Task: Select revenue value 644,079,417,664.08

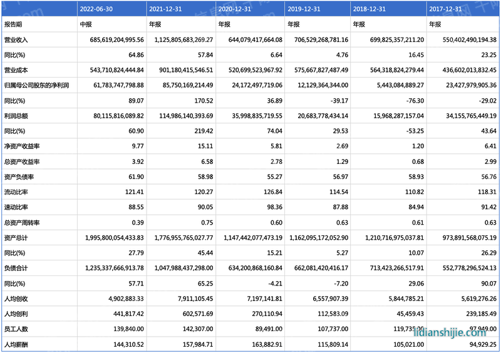Action: [x=256, y=39]
